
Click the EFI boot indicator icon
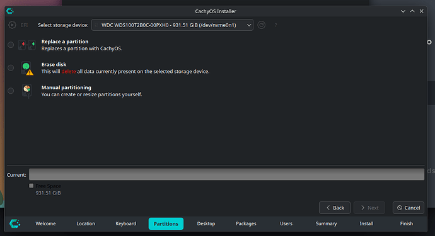12,25
